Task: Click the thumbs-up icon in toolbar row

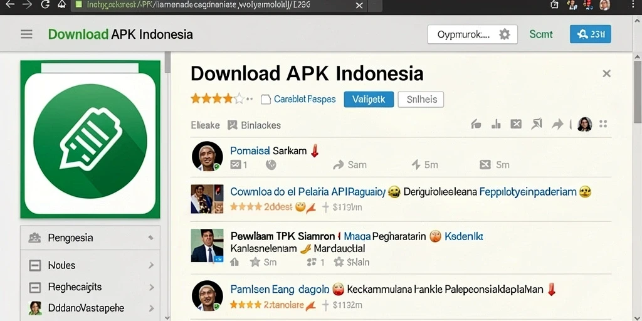Action: 476,124
